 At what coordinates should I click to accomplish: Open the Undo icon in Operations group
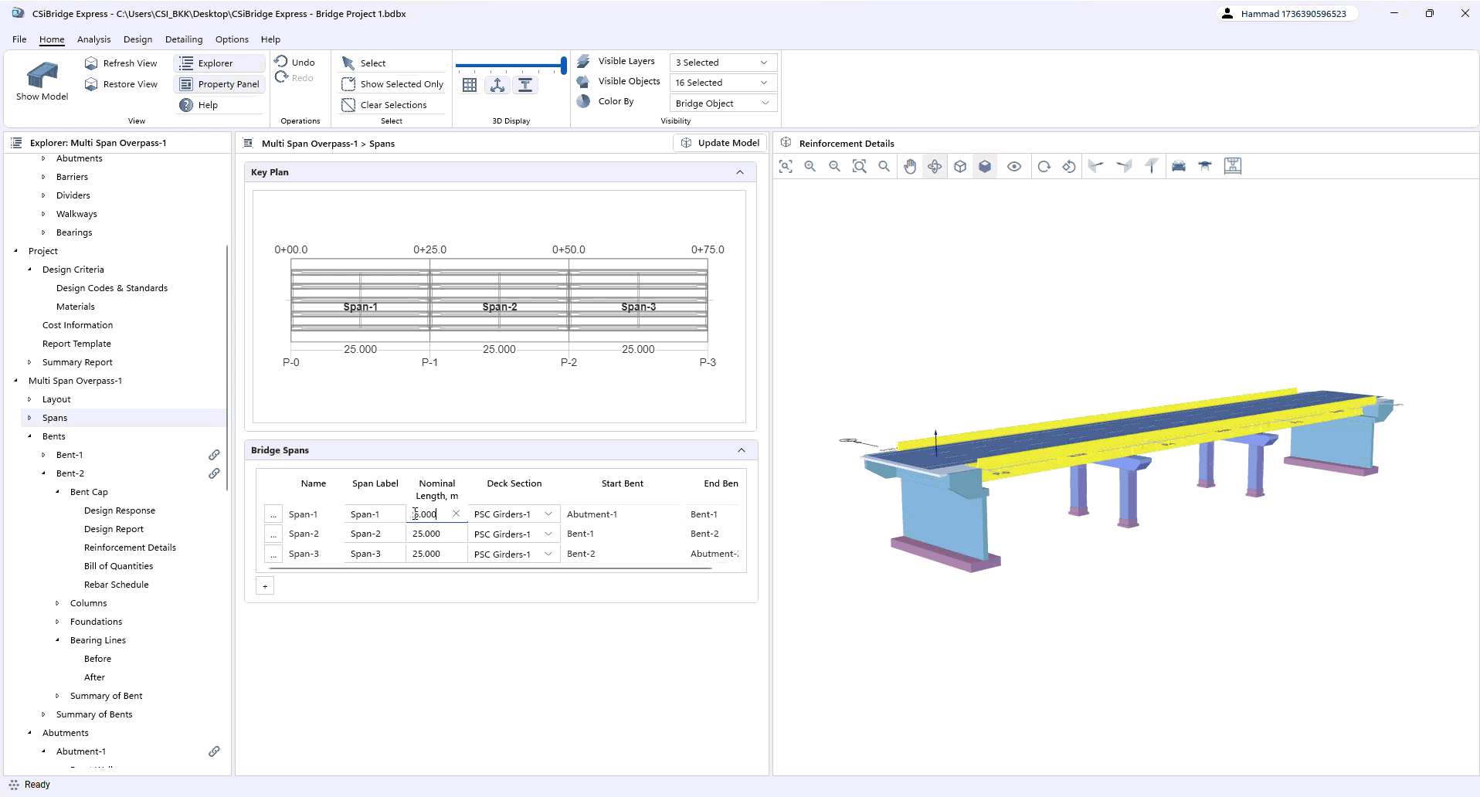(283, 62)
